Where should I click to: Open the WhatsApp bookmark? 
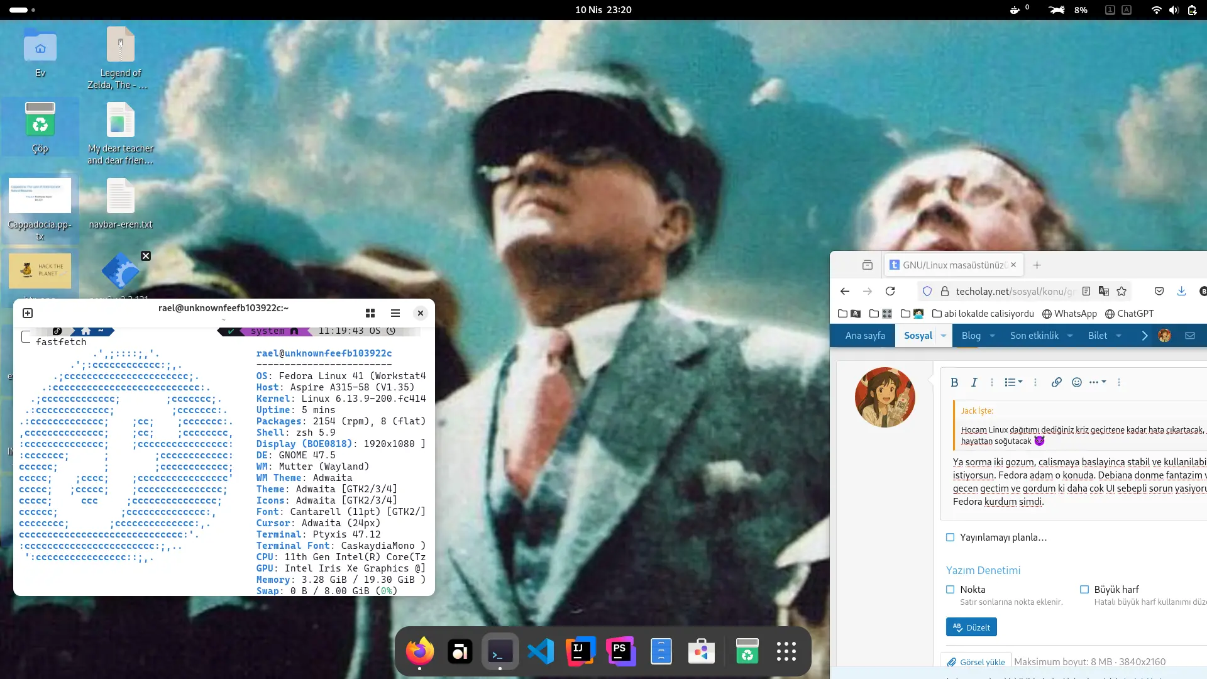(x=1069, y=314)
